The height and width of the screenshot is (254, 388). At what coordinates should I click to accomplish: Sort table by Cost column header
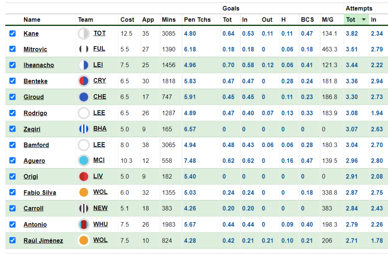pos(127,20)
